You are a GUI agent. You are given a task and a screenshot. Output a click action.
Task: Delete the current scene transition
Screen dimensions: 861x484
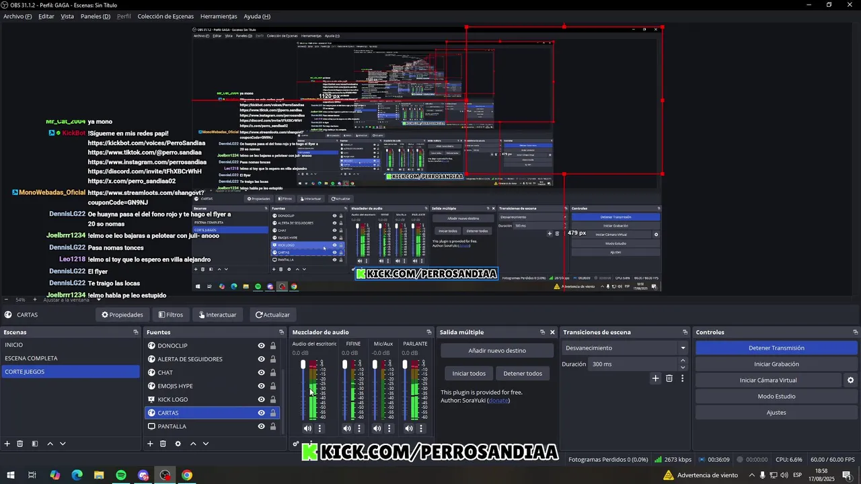669,378
